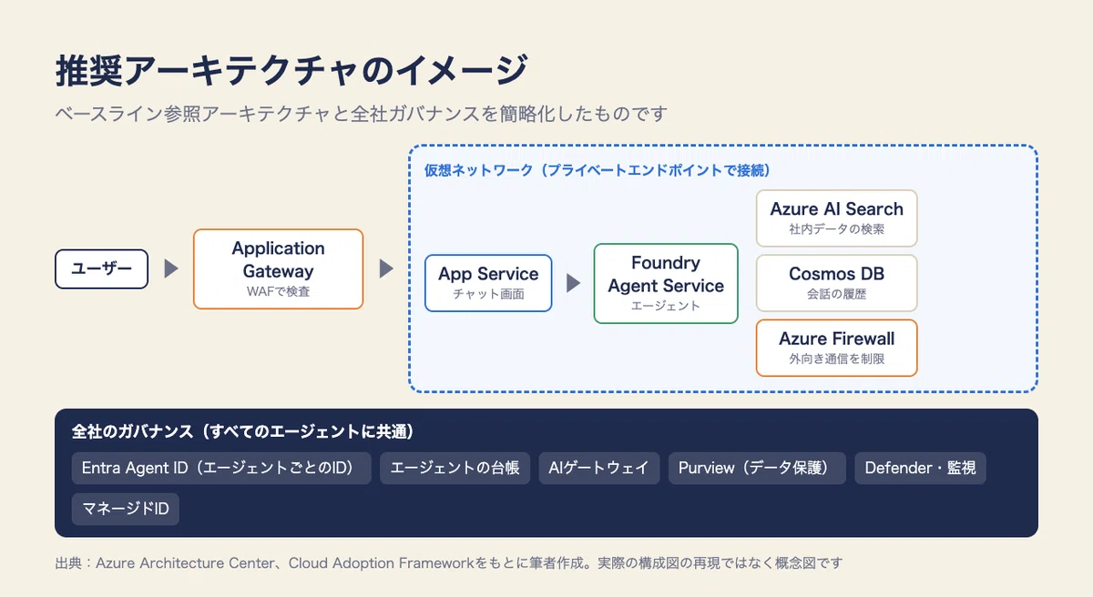
Task: Select the Cosmos DB box
Action: [x=836, y=283]
